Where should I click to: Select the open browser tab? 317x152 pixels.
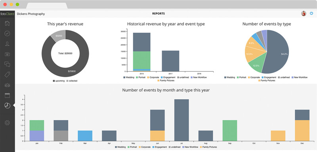click(x=47, y=6)
